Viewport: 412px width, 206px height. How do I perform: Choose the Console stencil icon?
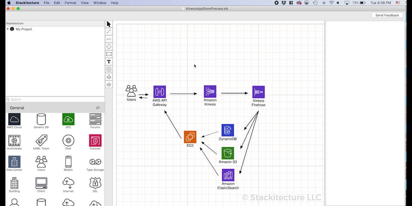[x=95, y=140]
